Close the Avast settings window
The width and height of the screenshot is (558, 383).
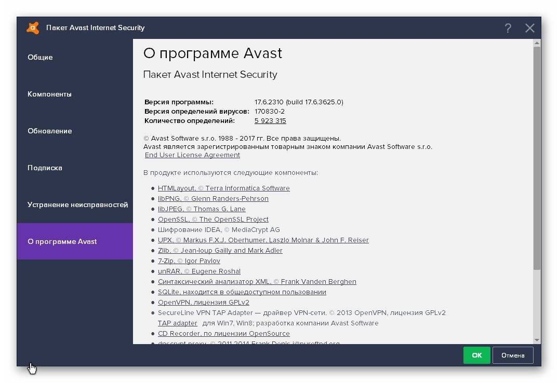[529, 28]
